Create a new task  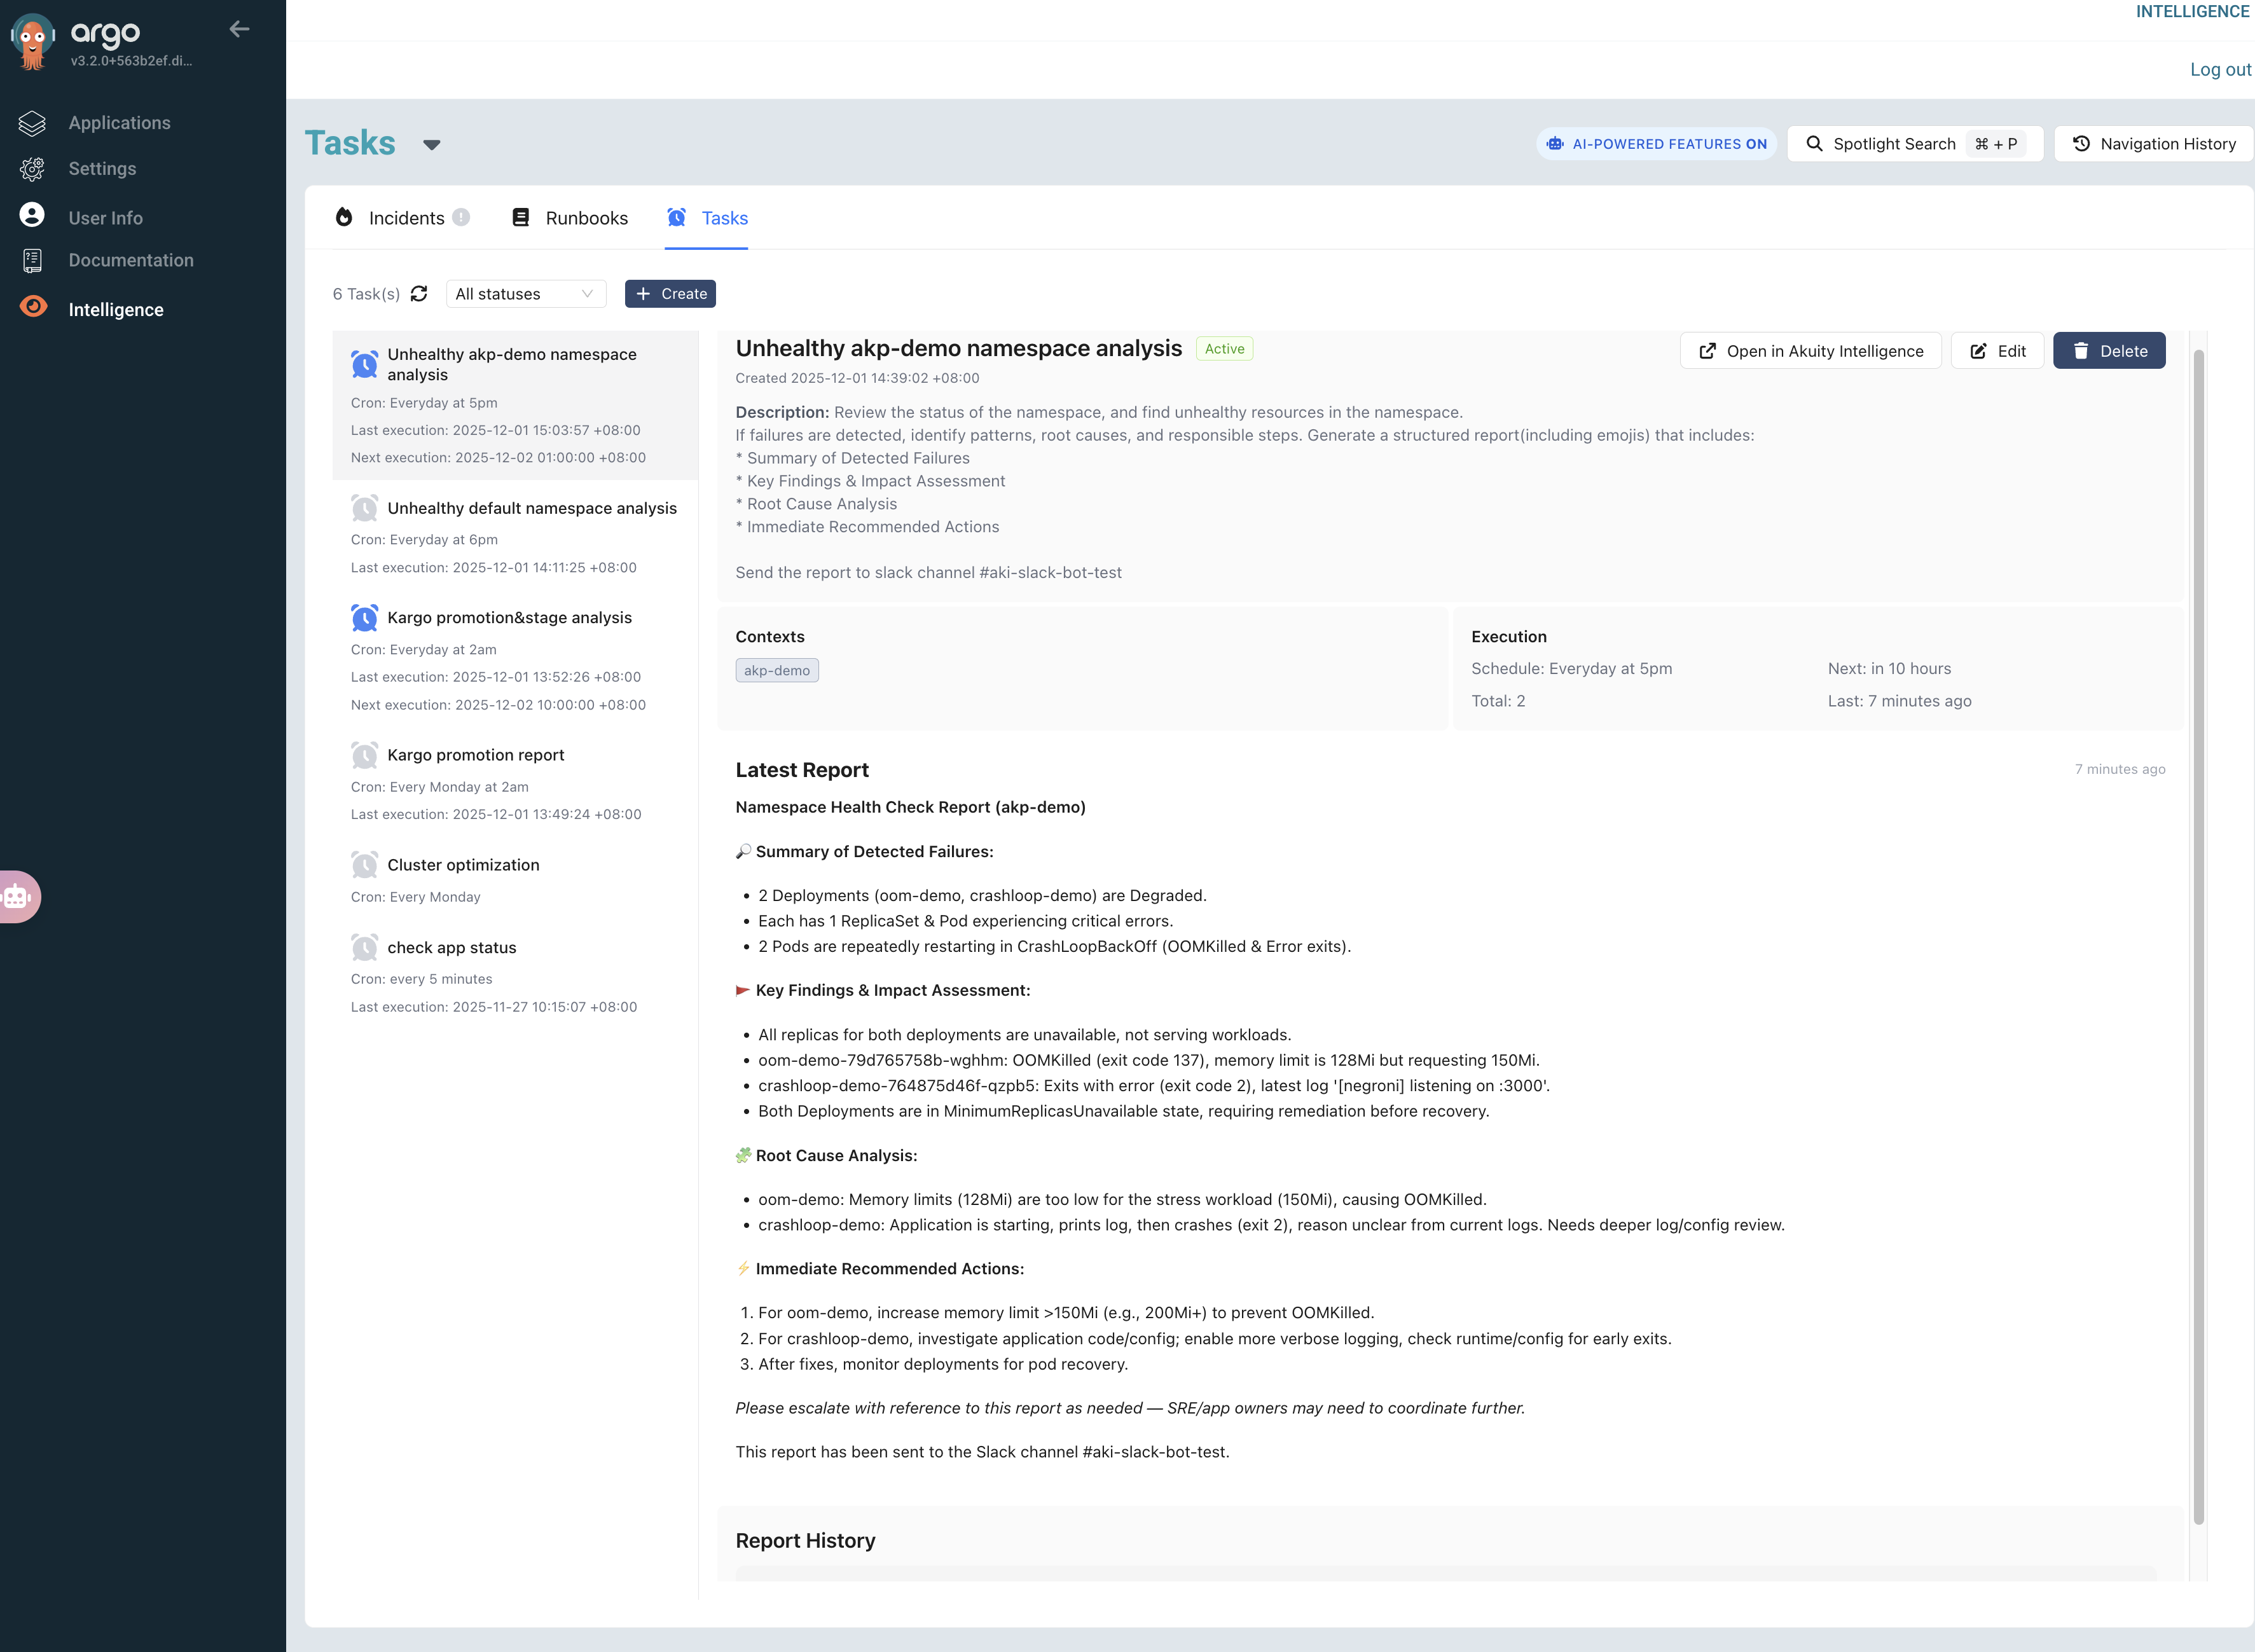(670, 293)
